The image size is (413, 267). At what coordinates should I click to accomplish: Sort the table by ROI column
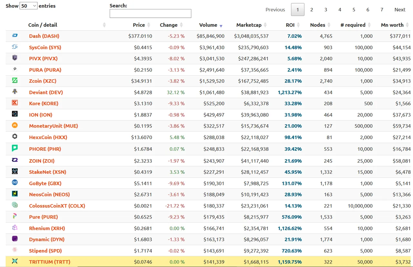[x=293, y=25]
